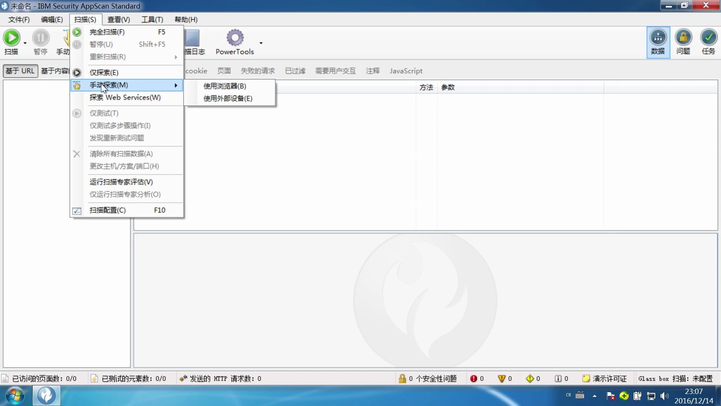Click the visited pages status icon

click(x=5, y=379)
